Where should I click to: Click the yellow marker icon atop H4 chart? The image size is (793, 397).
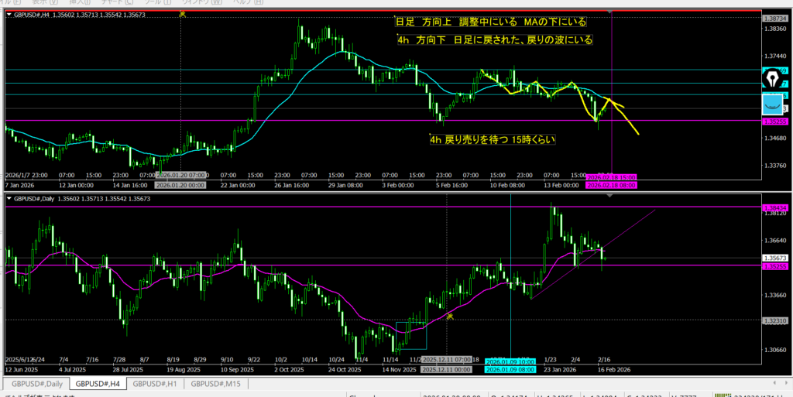(x=182, y=13)
